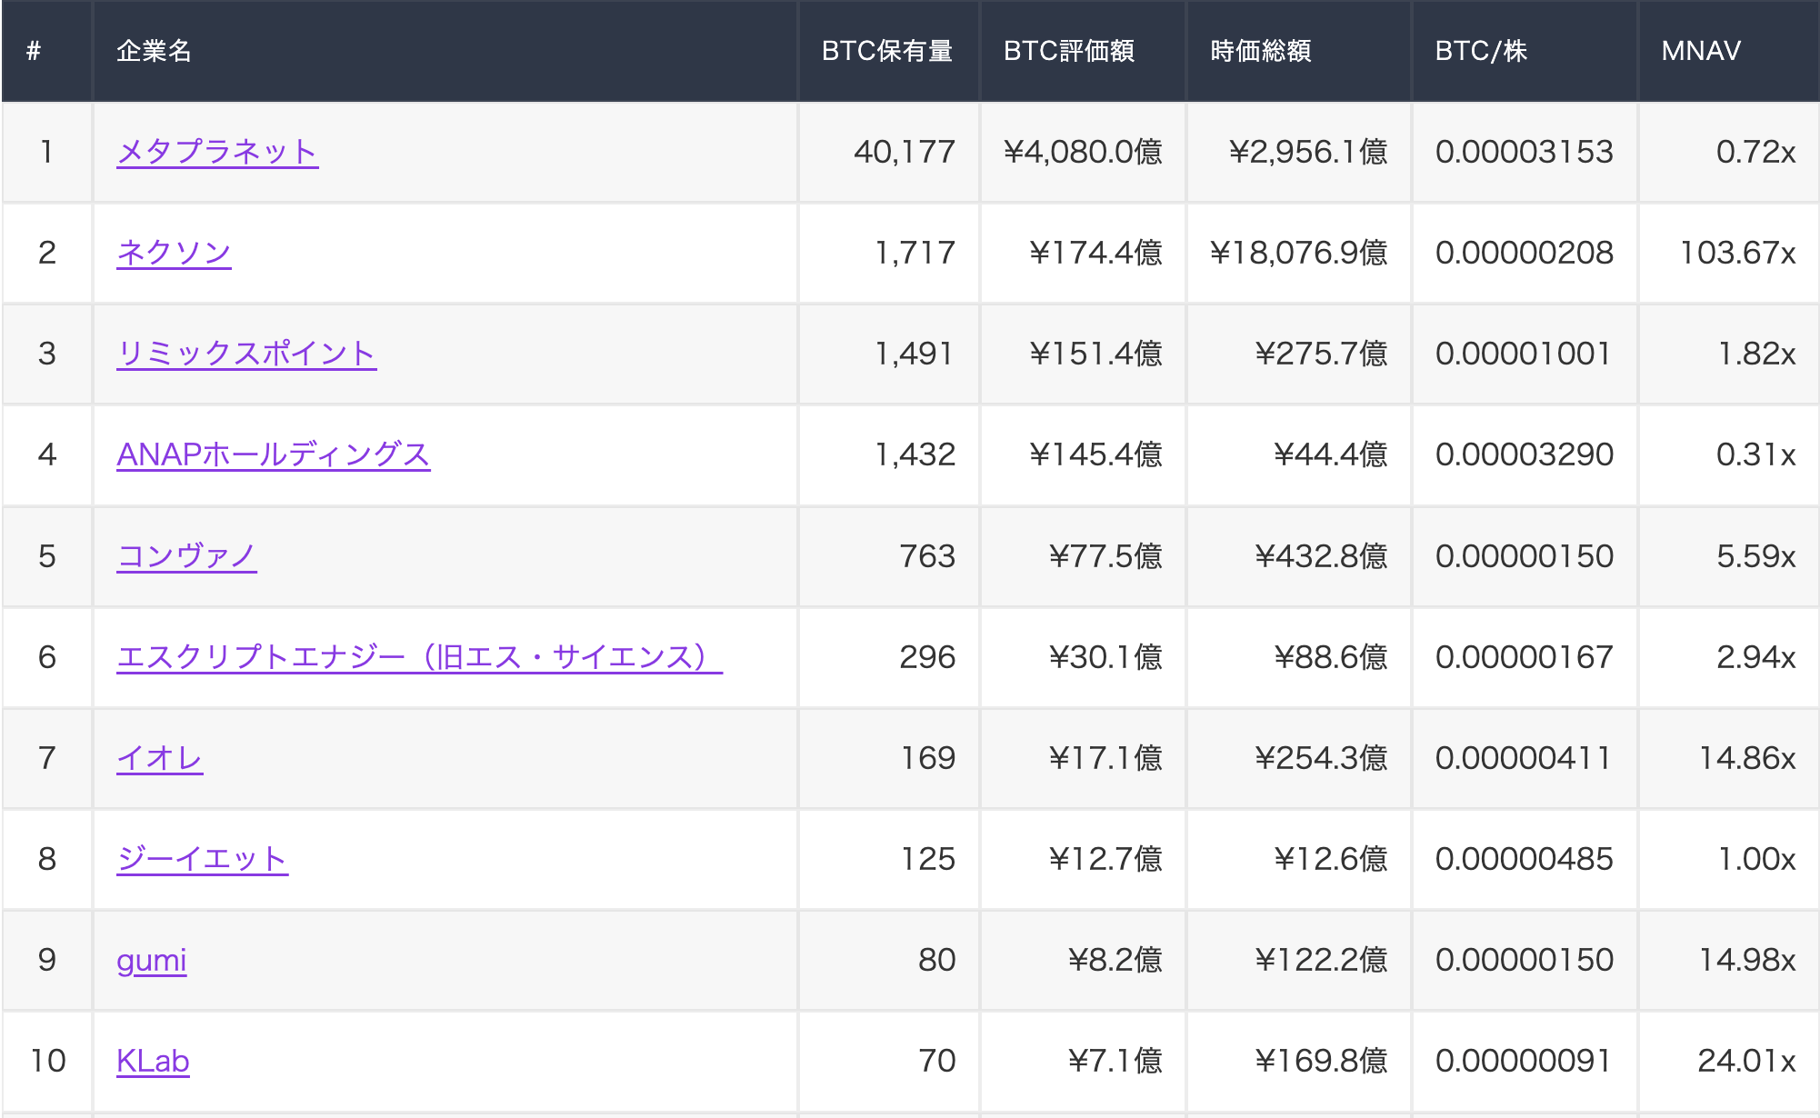Select the 24.01x MNAV cell

point(1729,1061)
